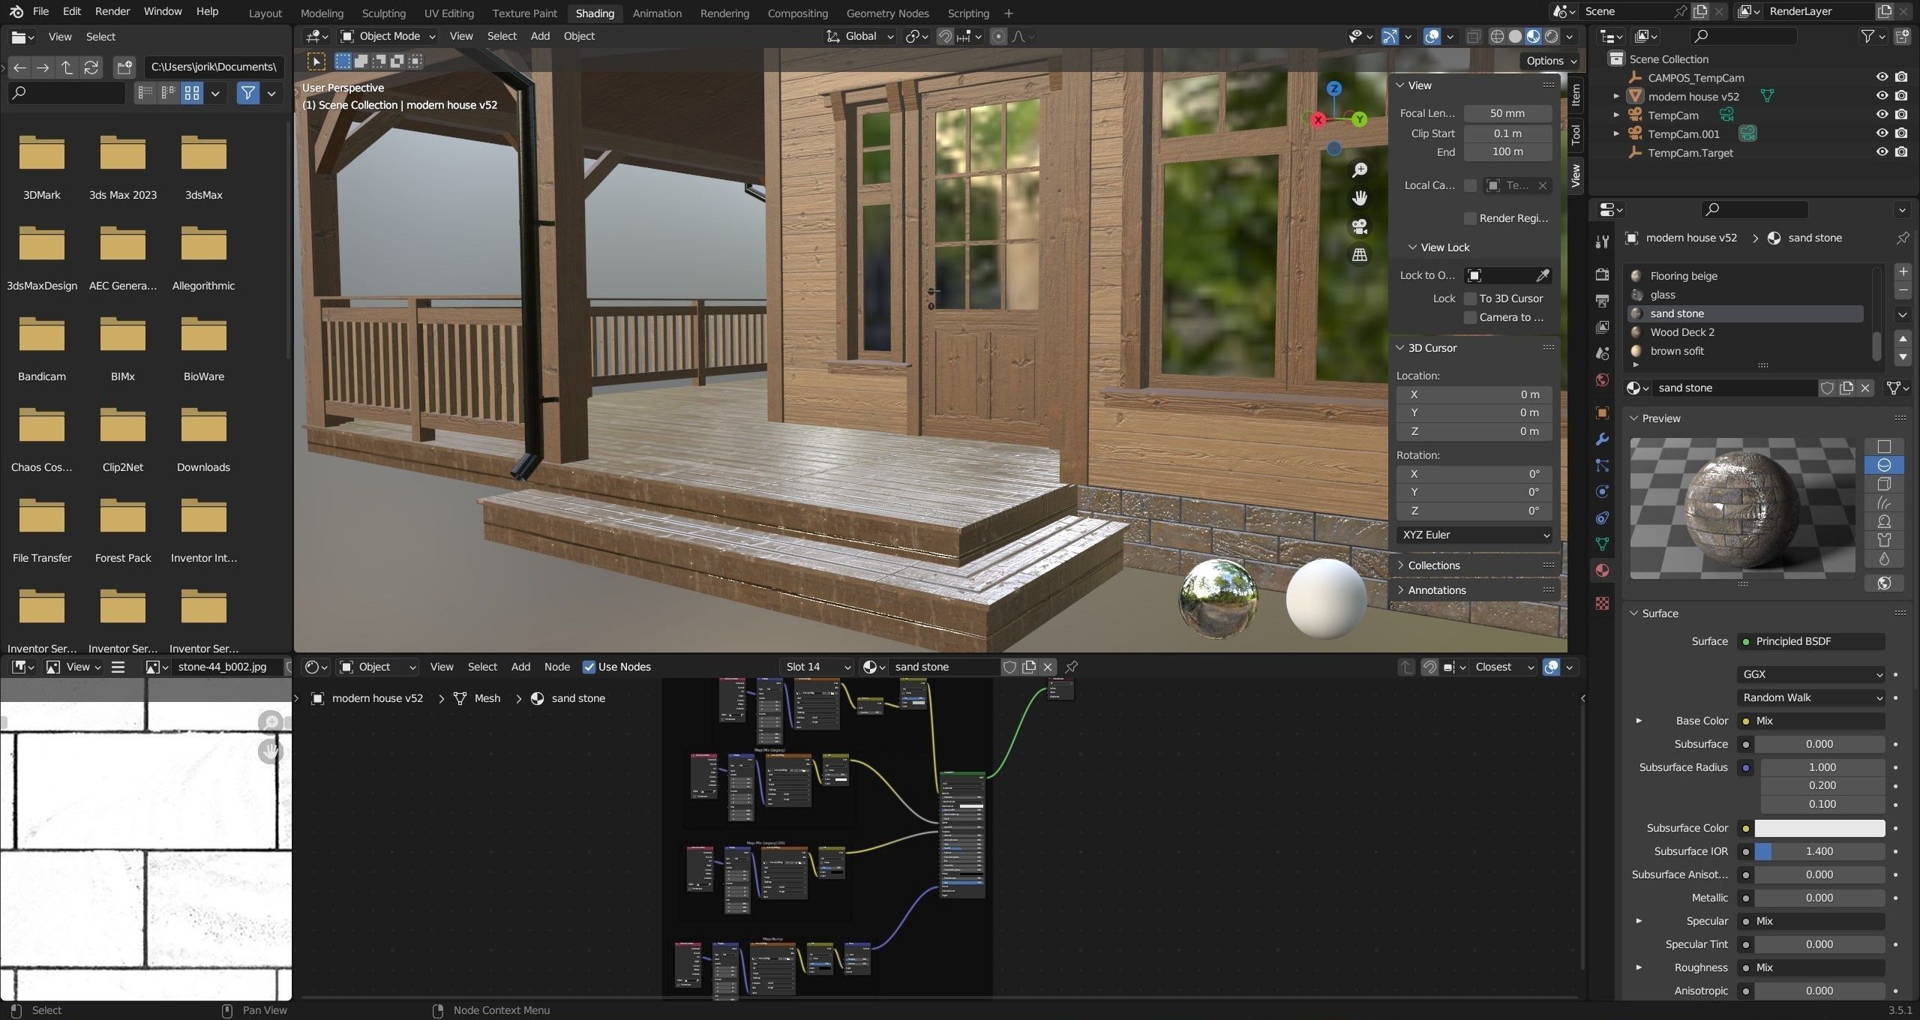Refresh the file browser list
Image resolution: width=1920 pixels, height=1020 pixels.
tap(91, 67)
